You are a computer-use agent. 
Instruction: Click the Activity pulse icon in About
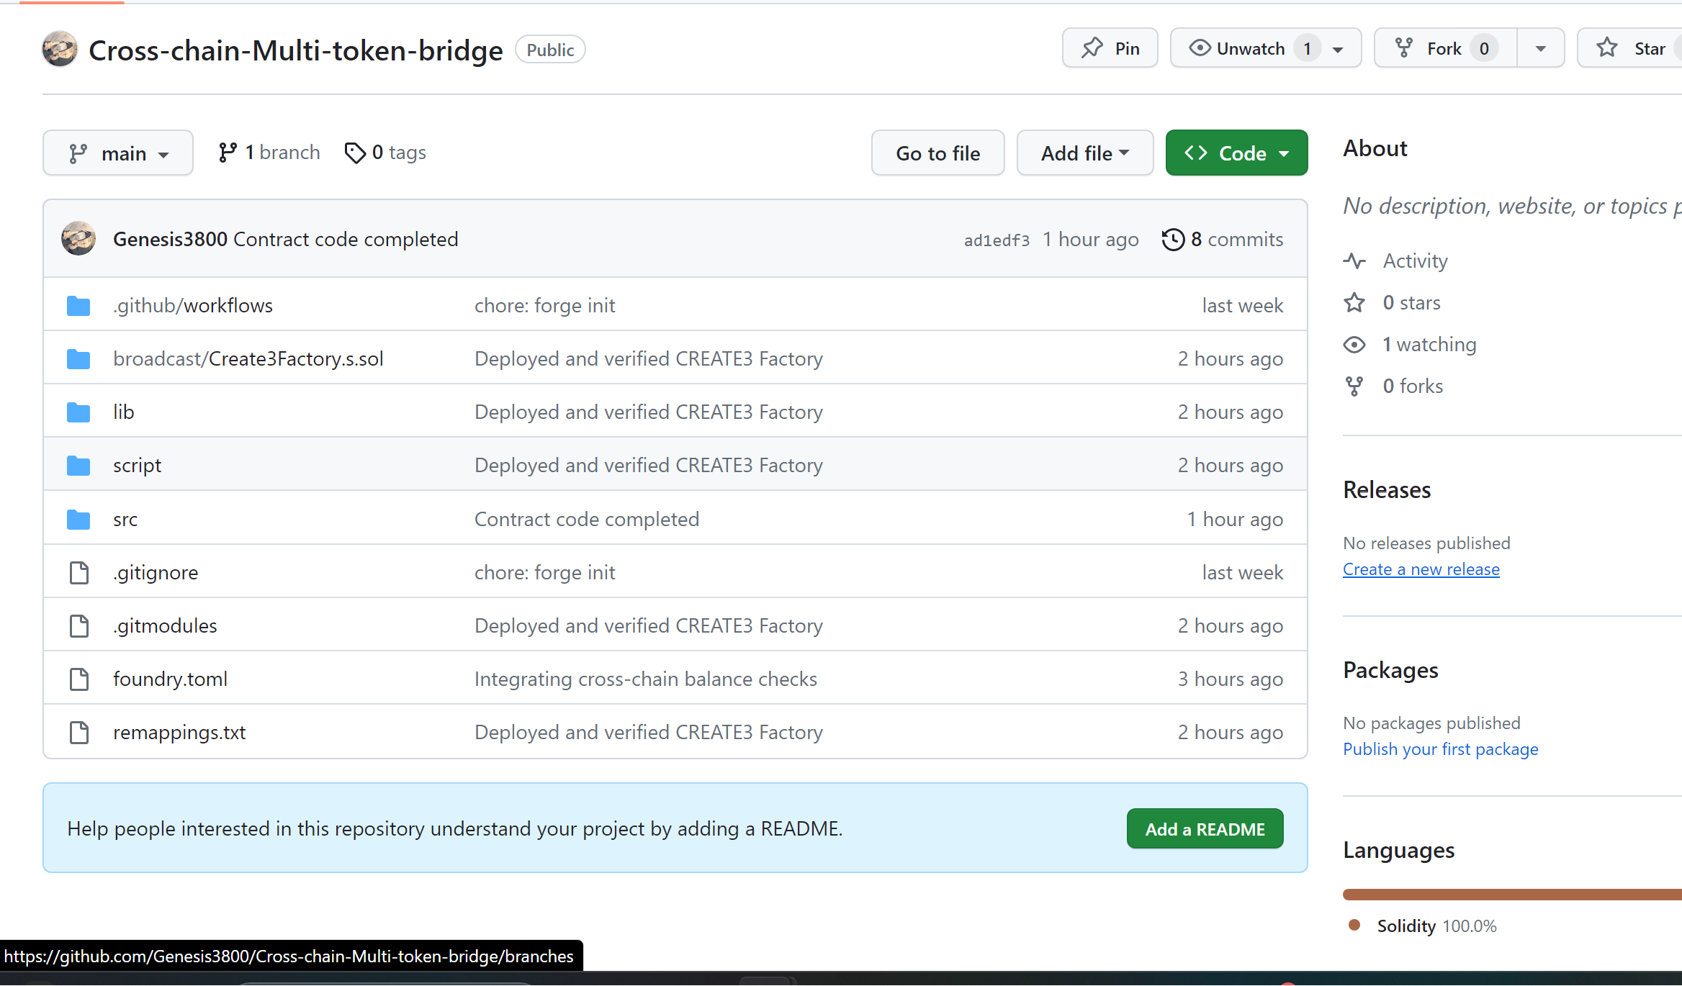[x=1354, y=261]
